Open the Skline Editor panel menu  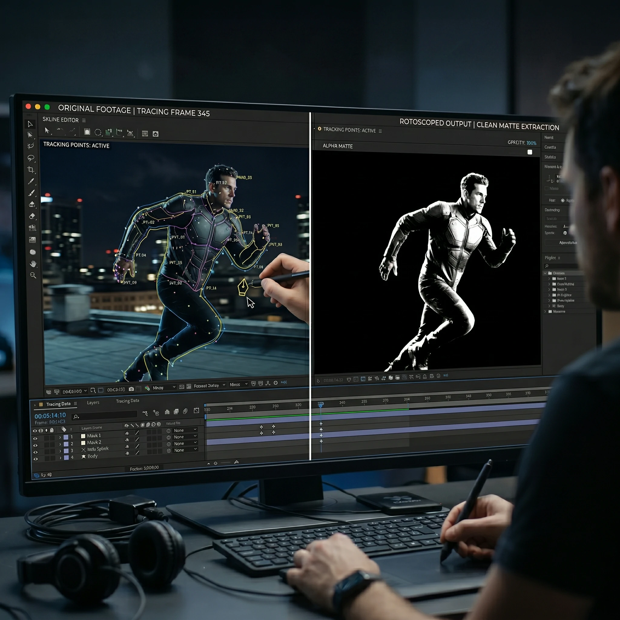coord(84,120)
